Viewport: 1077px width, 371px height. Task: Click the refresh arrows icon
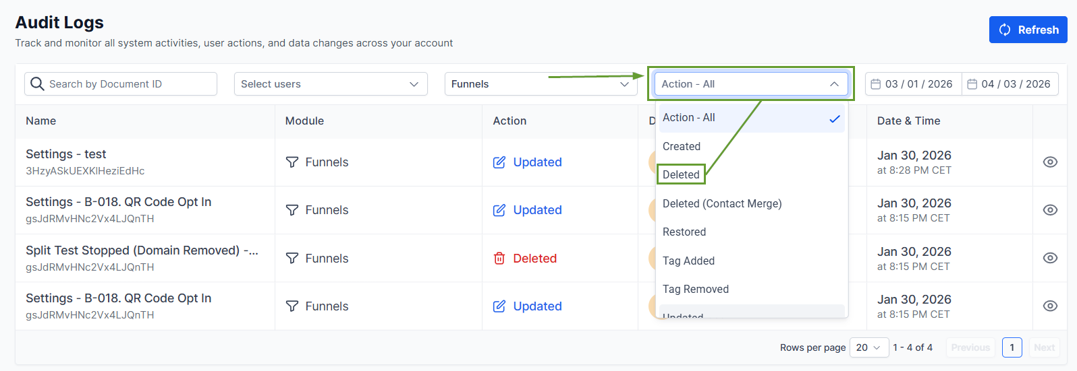coord(1005,30)
